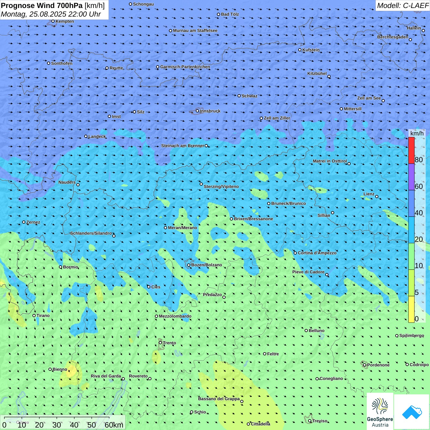The height and width of the screenshot is (430, 430).
Task: Click the 'Berchtesgaden' label
Action: (393, 37)
